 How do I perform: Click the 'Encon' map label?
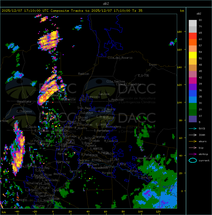[x=153, y=65]
